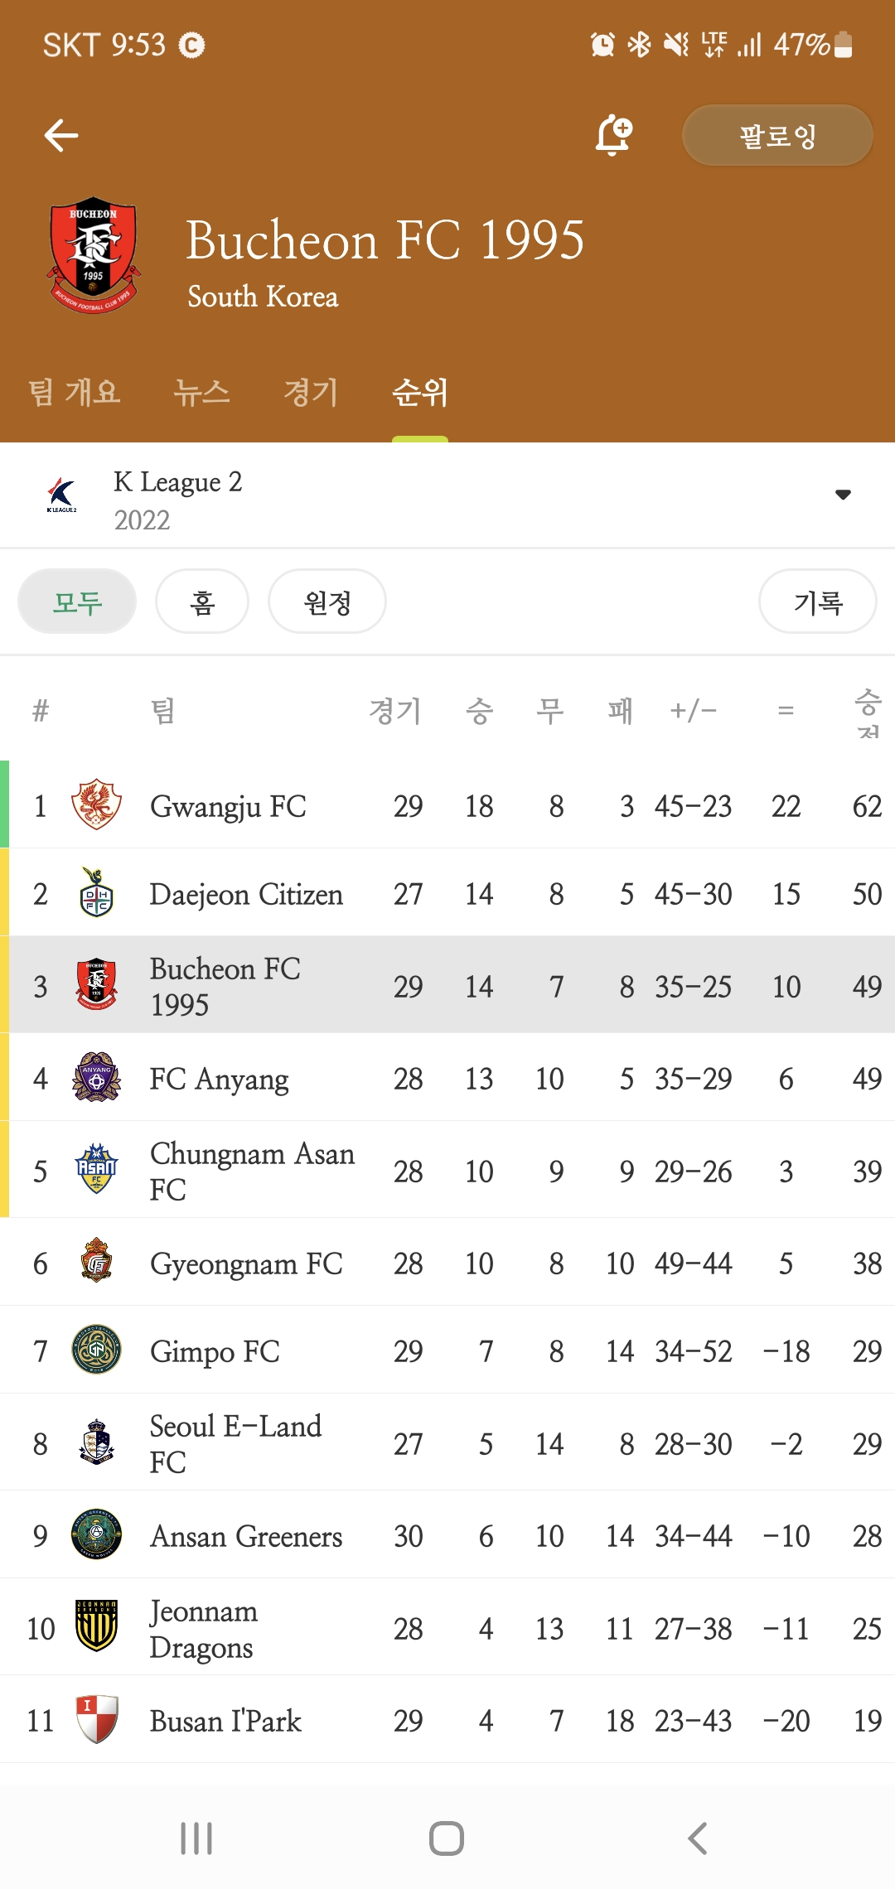Expand the K League 2 season dropdown
Image resolution: width=895 pixels, height=1889 pixels.
click(843, 495)
